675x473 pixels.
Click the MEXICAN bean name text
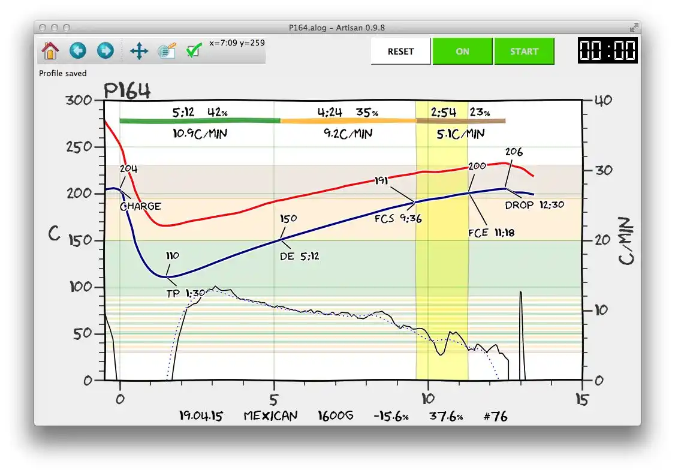point(270,416)
